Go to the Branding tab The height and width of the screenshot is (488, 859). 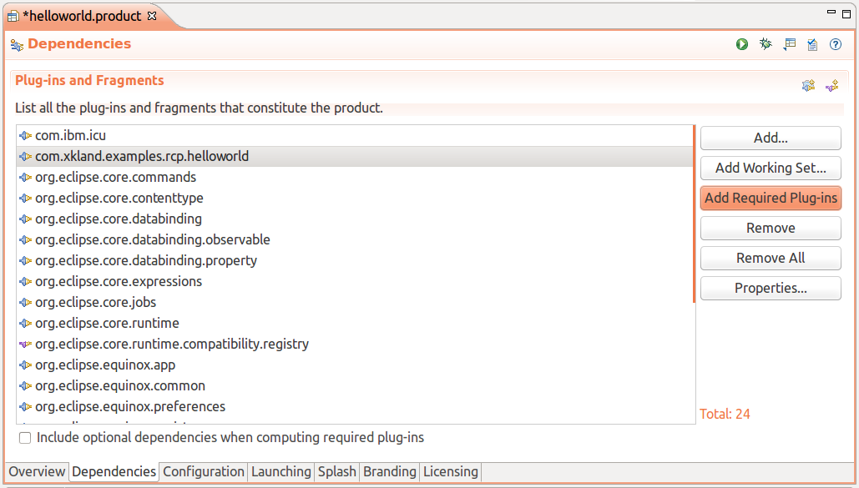(389, 471)
